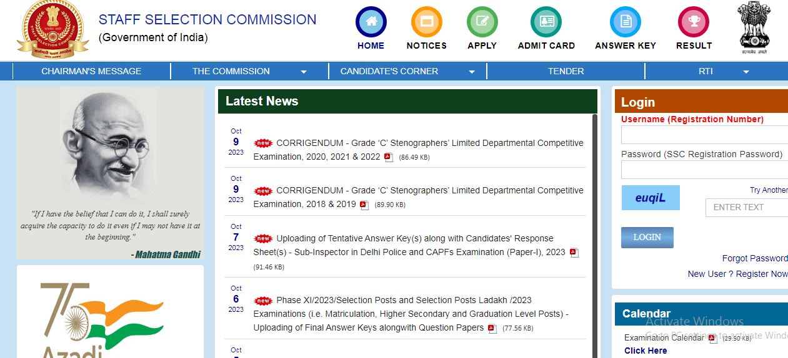Open the Result trophy icon

[x=694, y=22]
